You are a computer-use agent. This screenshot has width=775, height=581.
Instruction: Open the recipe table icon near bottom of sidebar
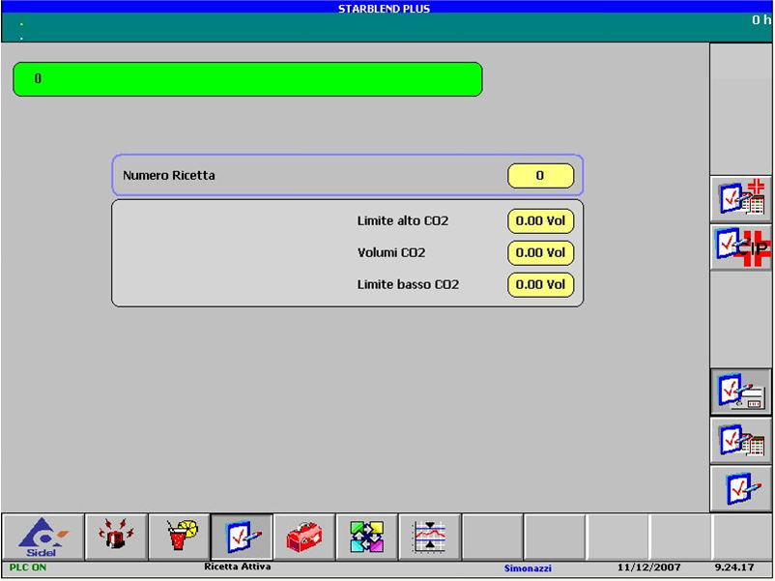coord(741,440)
